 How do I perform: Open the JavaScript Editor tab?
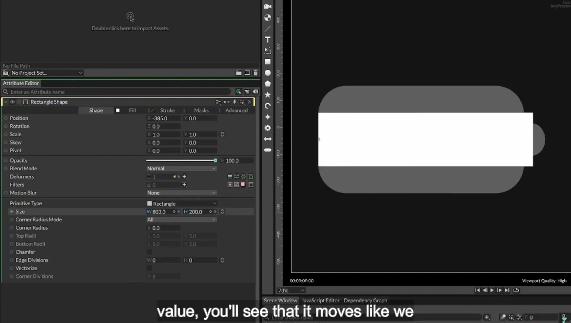320,300
